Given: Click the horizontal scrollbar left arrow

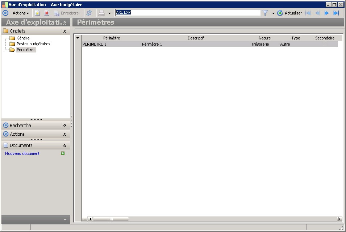Looking at the screenshot, I should tap(90, 219).
